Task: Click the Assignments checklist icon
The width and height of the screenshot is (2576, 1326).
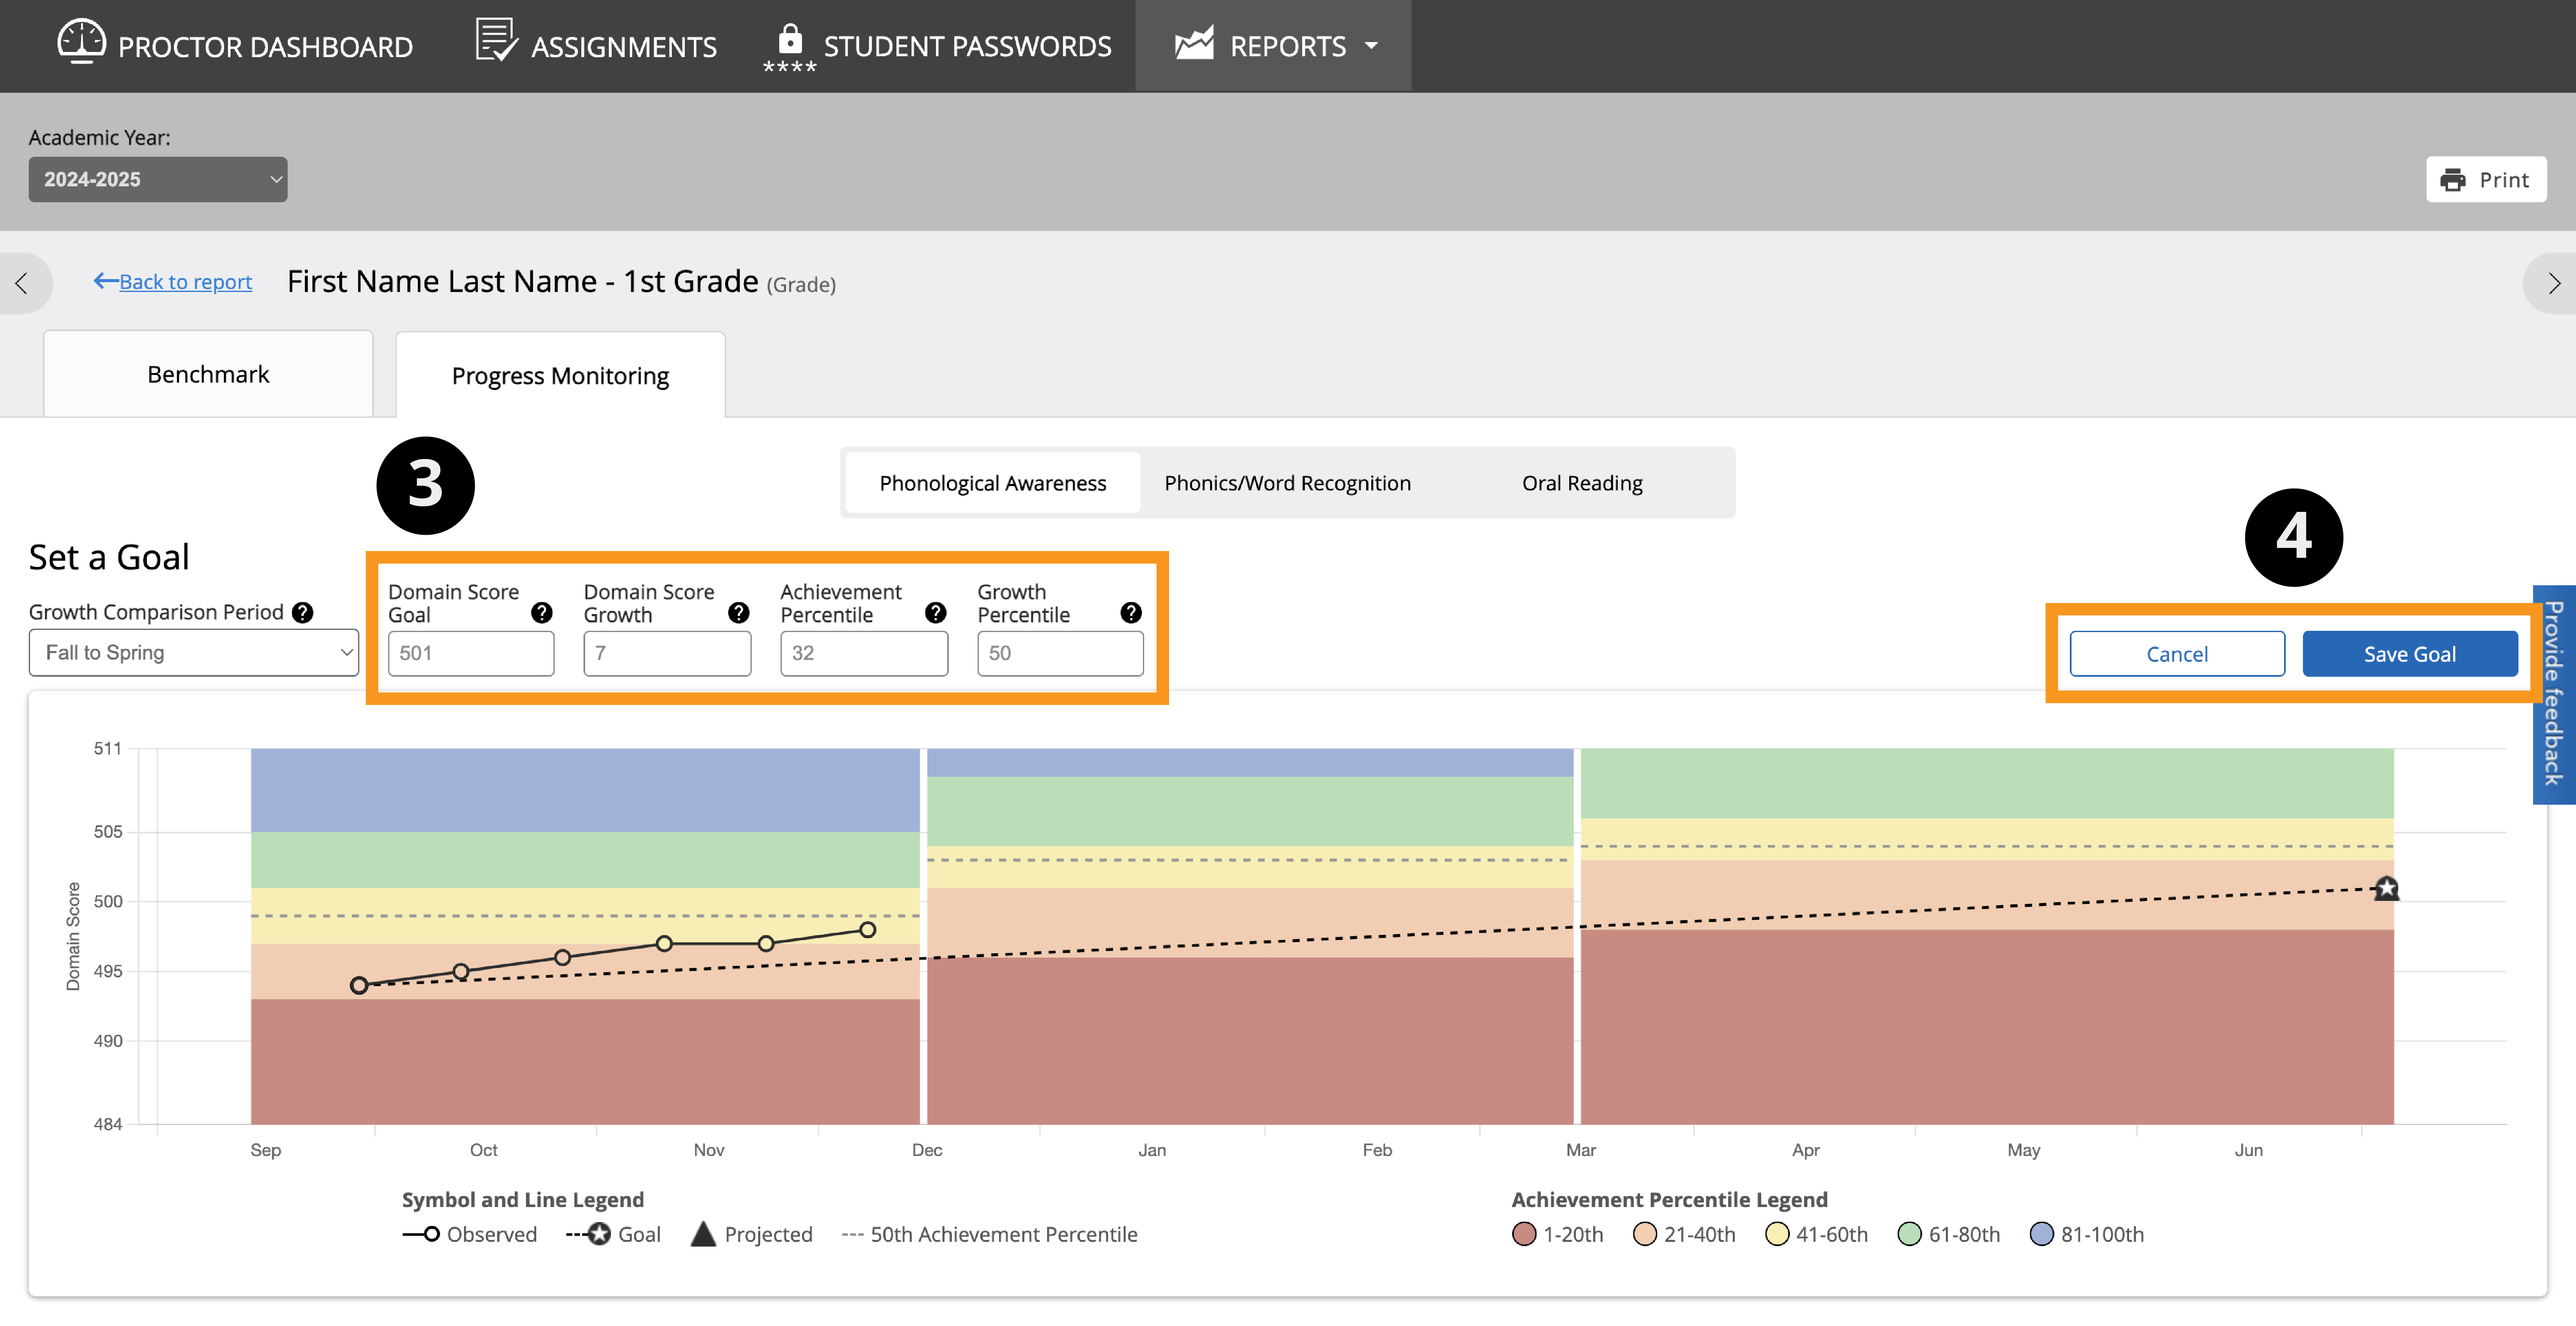Action: point(495,41)
